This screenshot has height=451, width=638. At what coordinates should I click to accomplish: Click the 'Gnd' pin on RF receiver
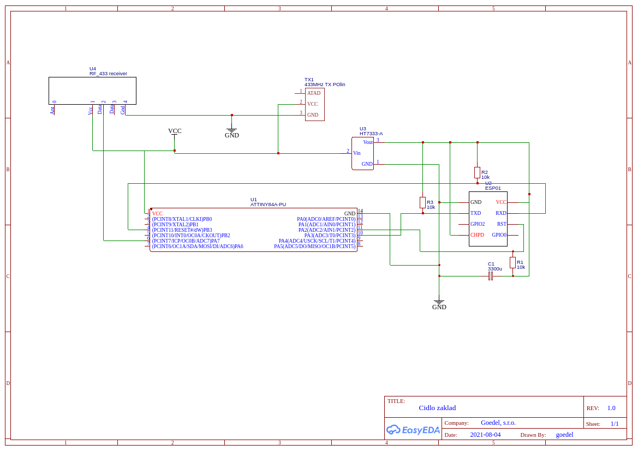(122, 110)
